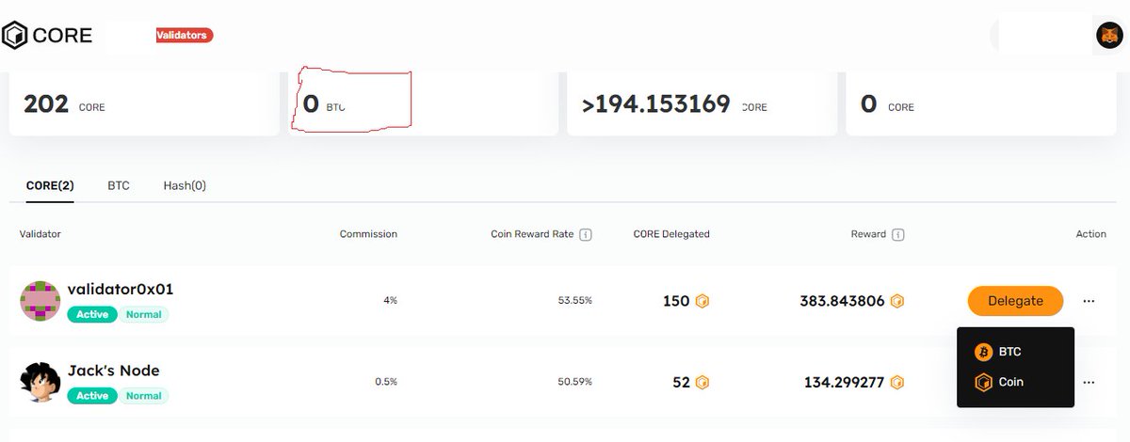Image resolution: width=1130 pixels, height=442 pixels.
Task: Click the 50.59% reward rate value
Action: click(x=575, y=383)
